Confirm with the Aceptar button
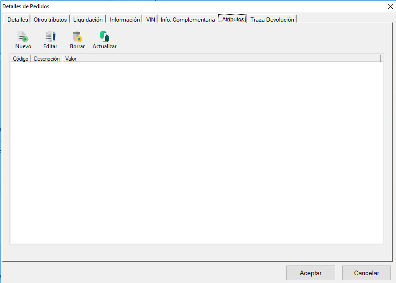Screen dimensions: 396x283 tap(310, 273)
